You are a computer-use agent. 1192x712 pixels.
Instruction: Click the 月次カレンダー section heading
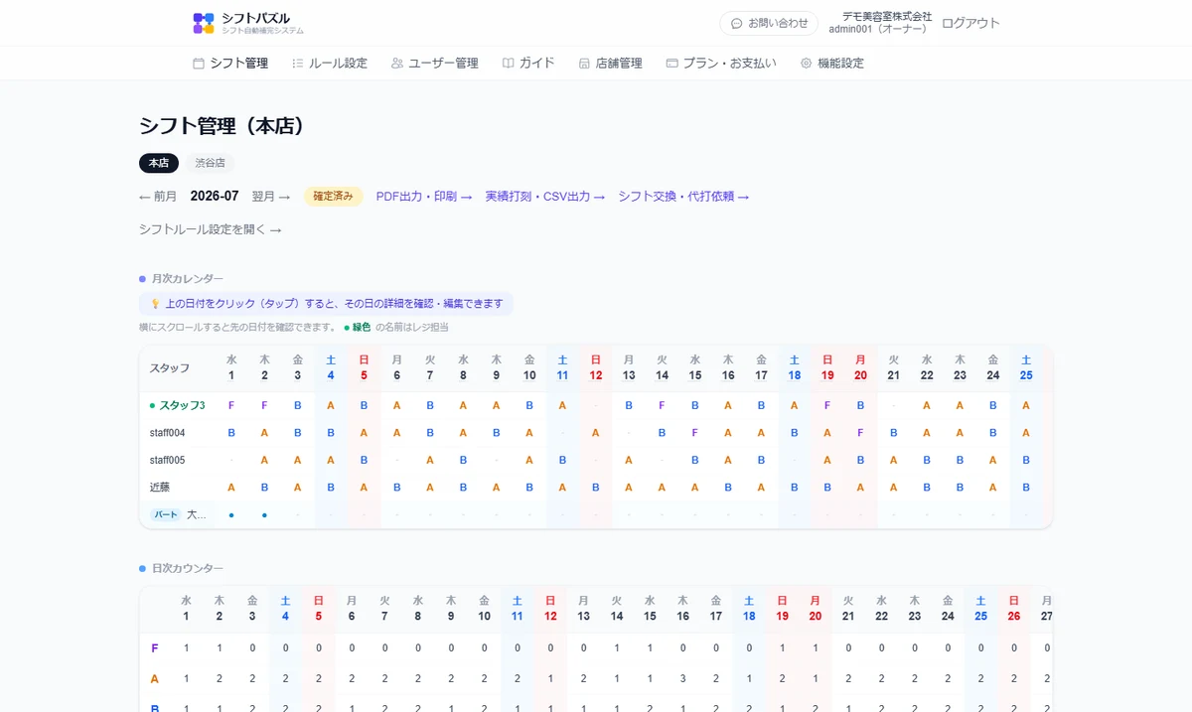coord(188,279)
